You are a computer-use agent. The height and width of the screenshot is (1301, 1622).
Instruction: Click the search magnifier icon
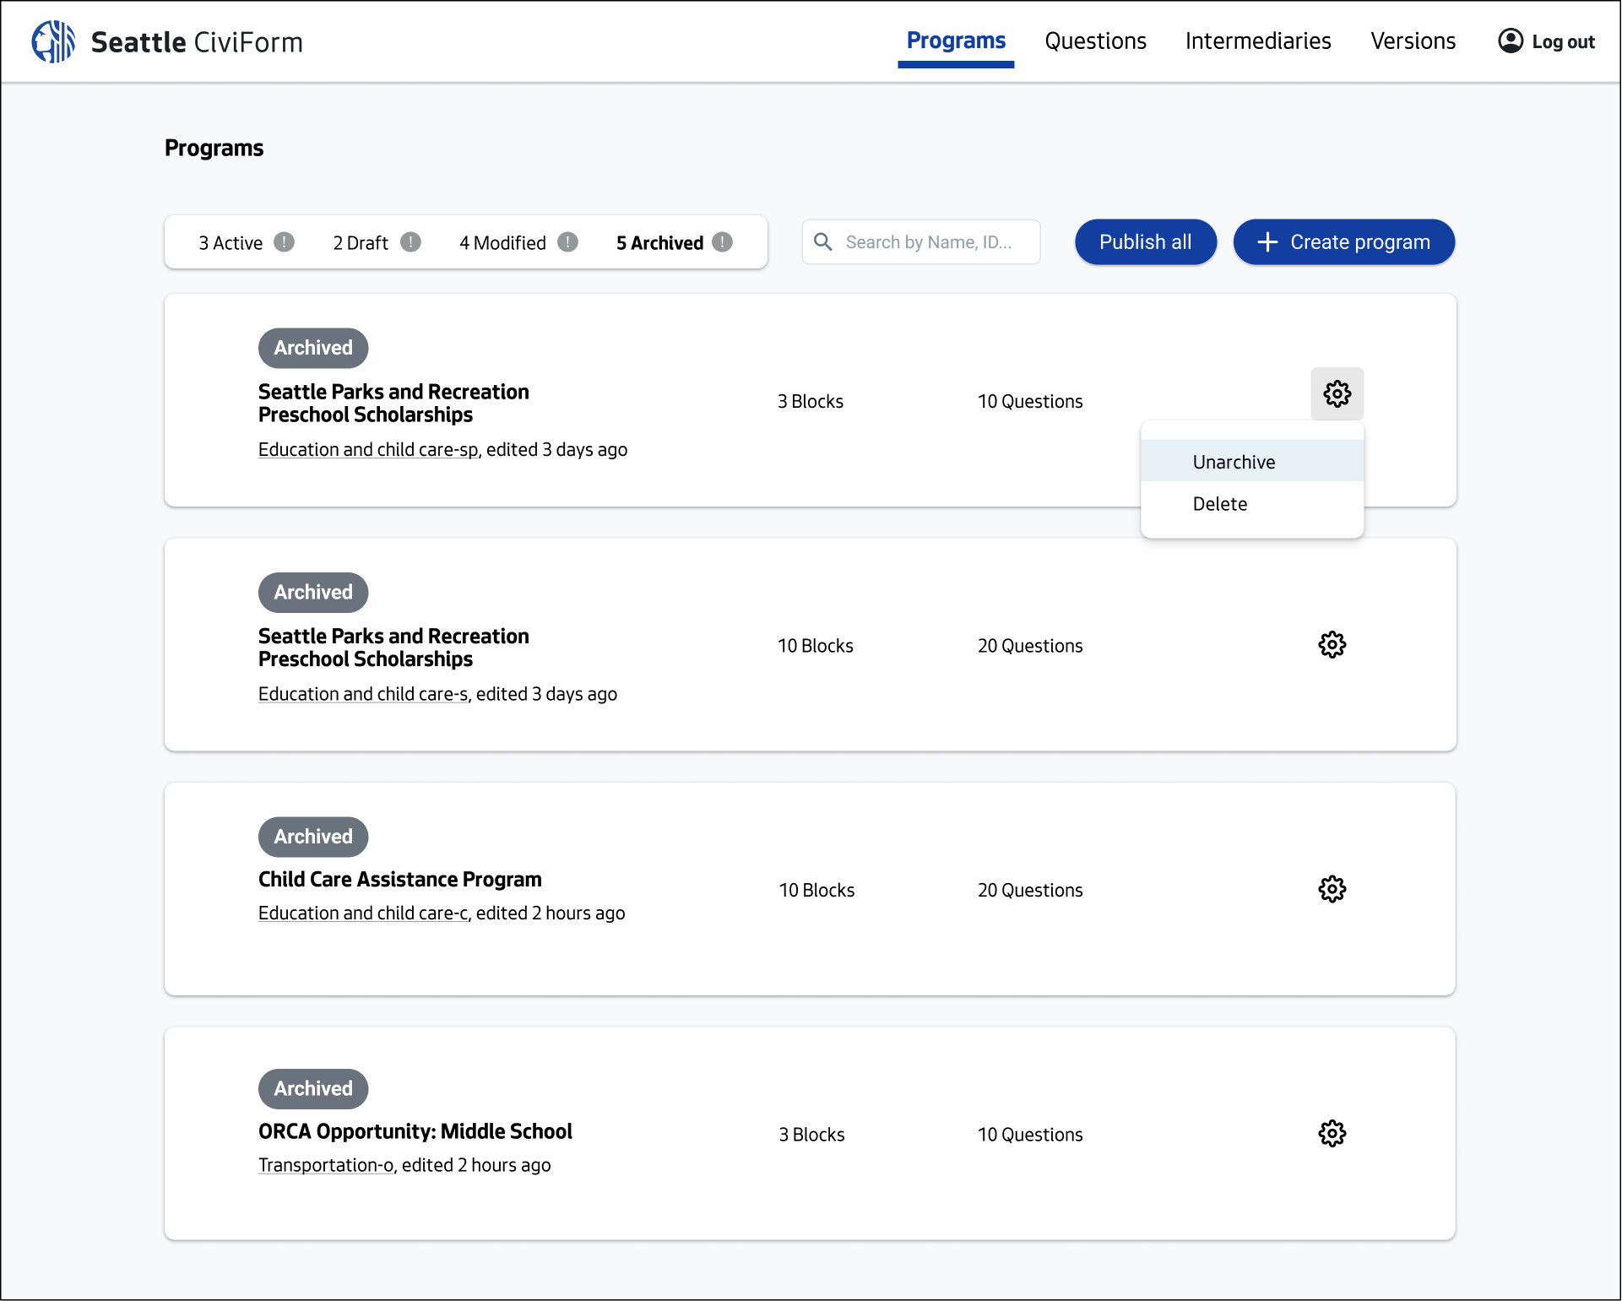(x=824, y=241)
